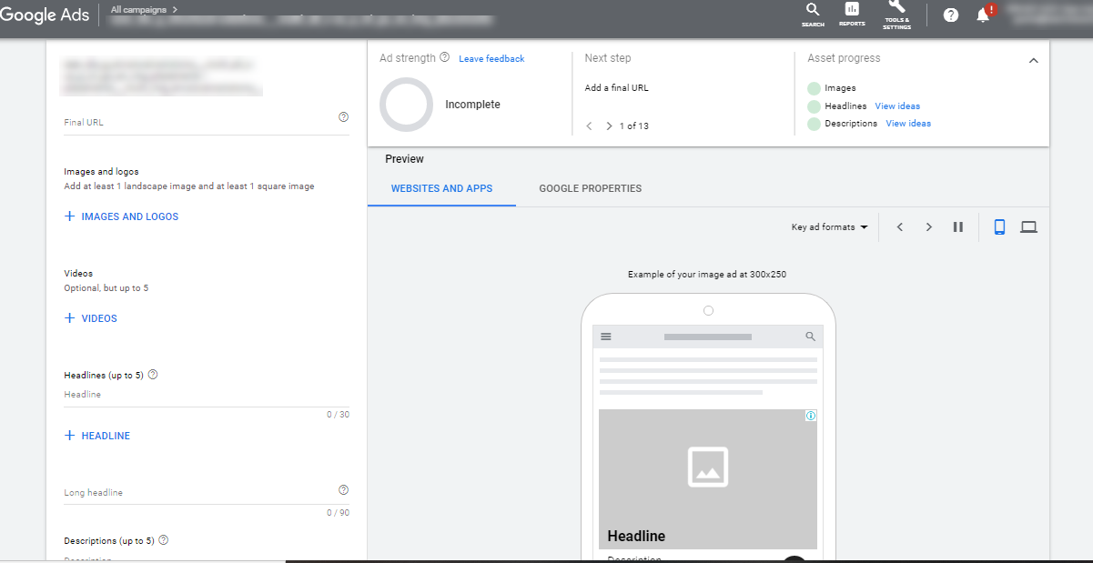1093x563 pixels.
Task: Click help icon beside Headlines label
Action: 153,375
